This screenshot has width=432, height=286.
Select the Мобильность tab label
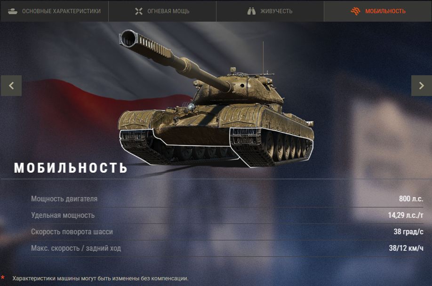tap(385, 11)
